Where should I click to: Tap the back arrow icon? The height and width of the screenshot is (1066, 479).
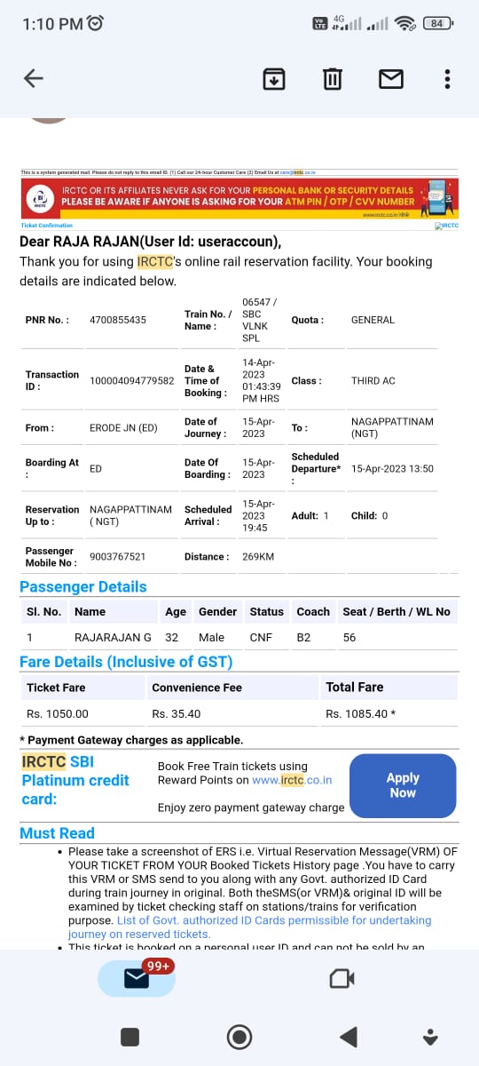[x=34, y=78]
